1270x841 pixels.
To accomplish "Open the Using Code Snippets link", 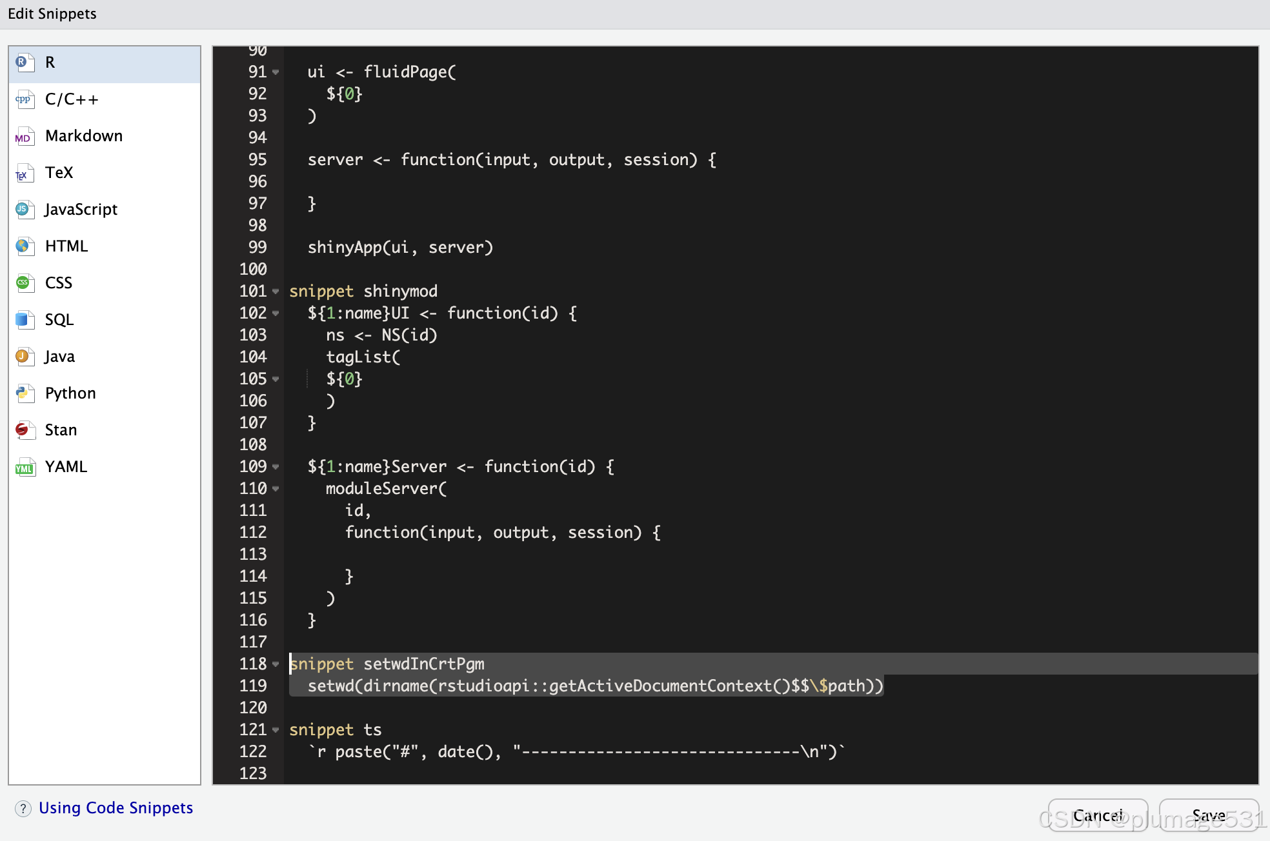I will 116,807.
